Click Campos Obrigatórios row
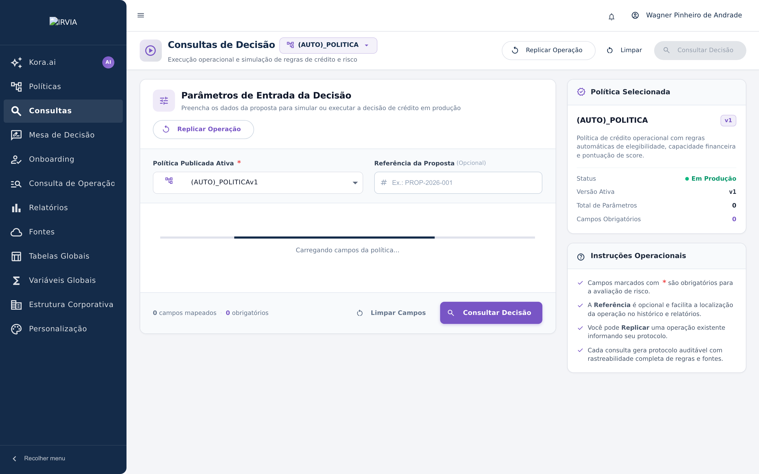The width and height of the screenshot is (759, 474). pyautogui.click(x=656, y=219)
